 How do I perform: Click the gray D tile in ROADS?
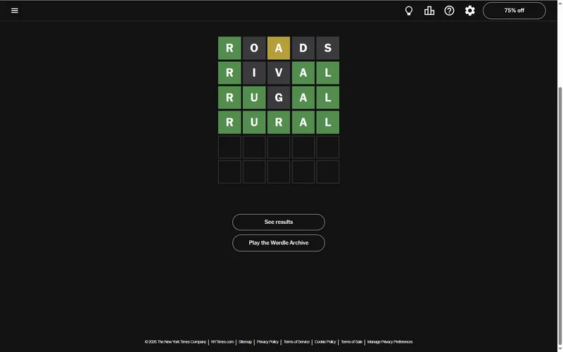point(303,48)
